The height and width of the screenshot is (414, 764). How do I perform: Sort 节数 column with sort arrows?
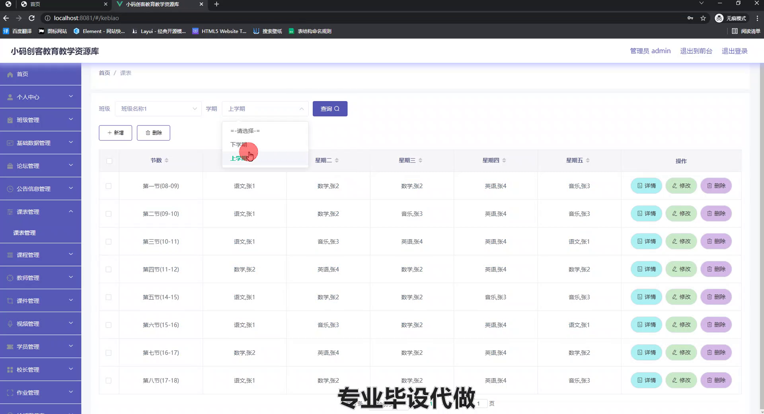[x=167, y=160]
